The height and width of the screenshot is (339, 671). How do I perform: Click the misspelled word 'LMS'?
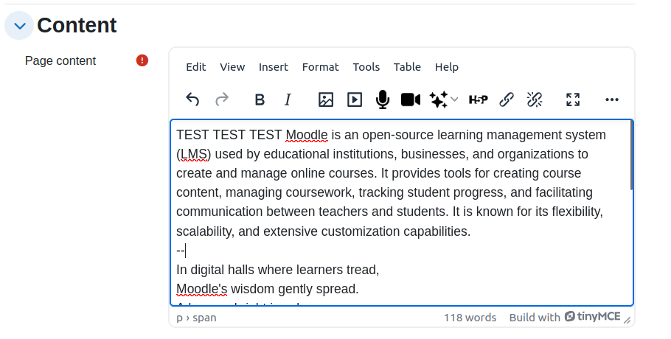(x=194, y=154)
